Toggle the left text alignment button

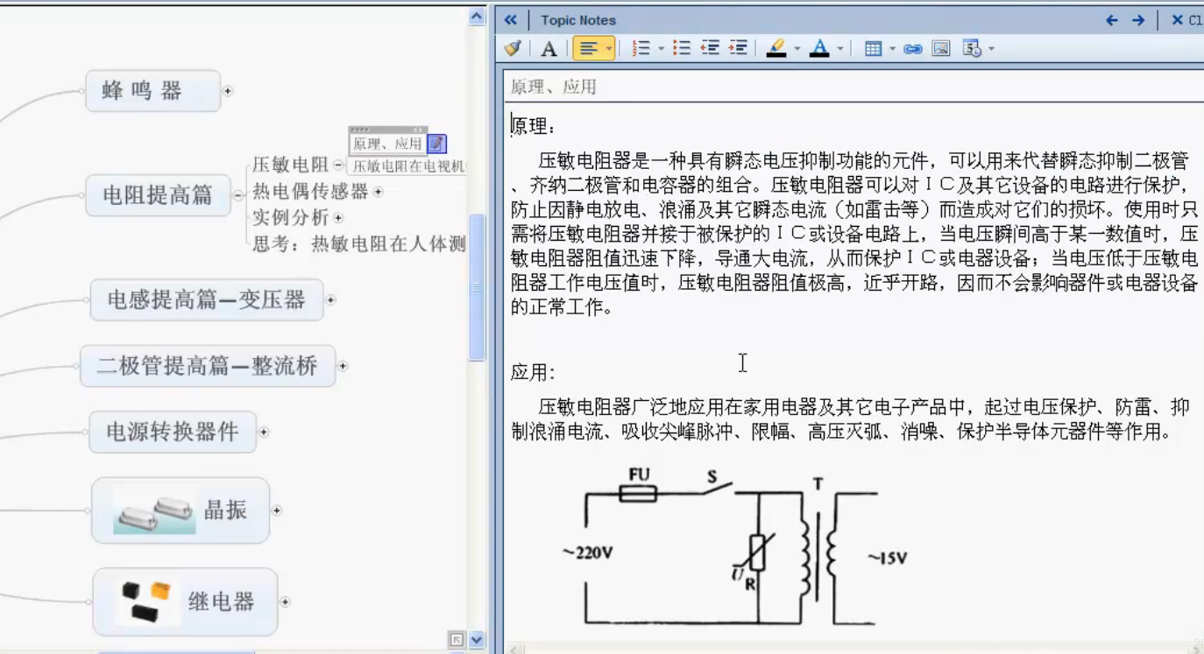(x=588, y=49)
